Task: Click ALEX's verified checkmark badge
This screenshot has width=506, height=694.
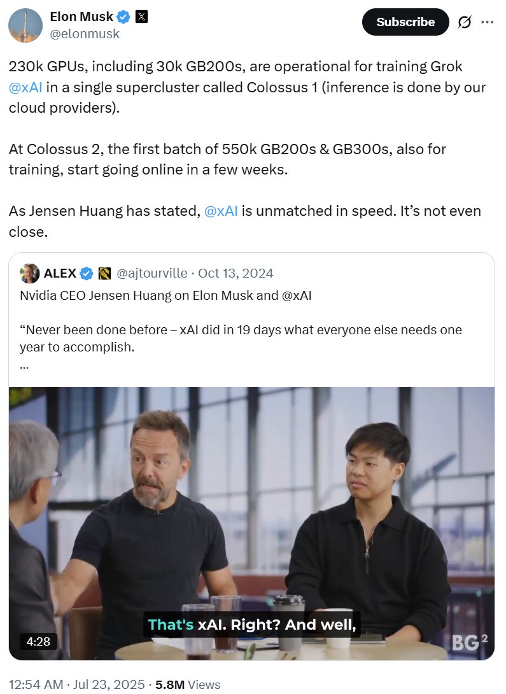Action: tap(87, 274)
